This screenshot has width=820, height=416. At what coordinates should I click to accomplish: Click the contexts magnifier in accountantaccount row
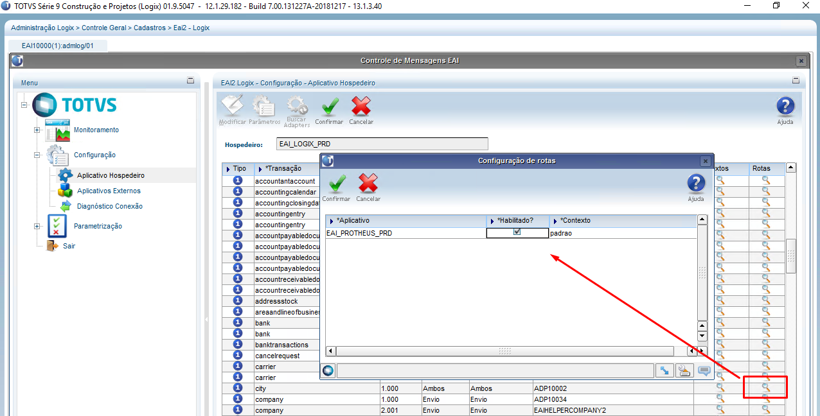pos(720,181)
